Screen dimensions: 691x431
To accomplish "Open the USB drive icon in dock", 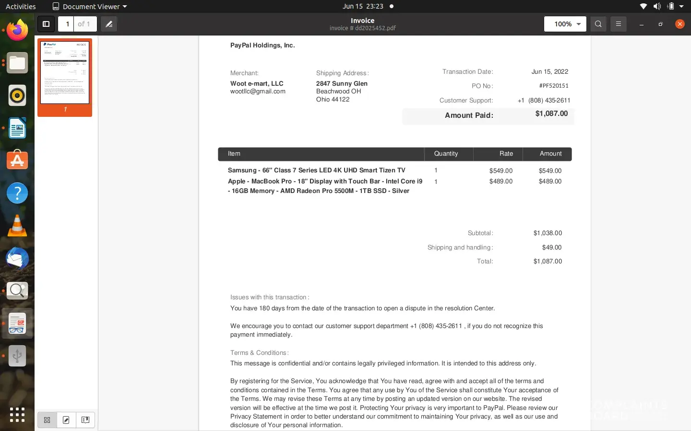I will (17, 356).
